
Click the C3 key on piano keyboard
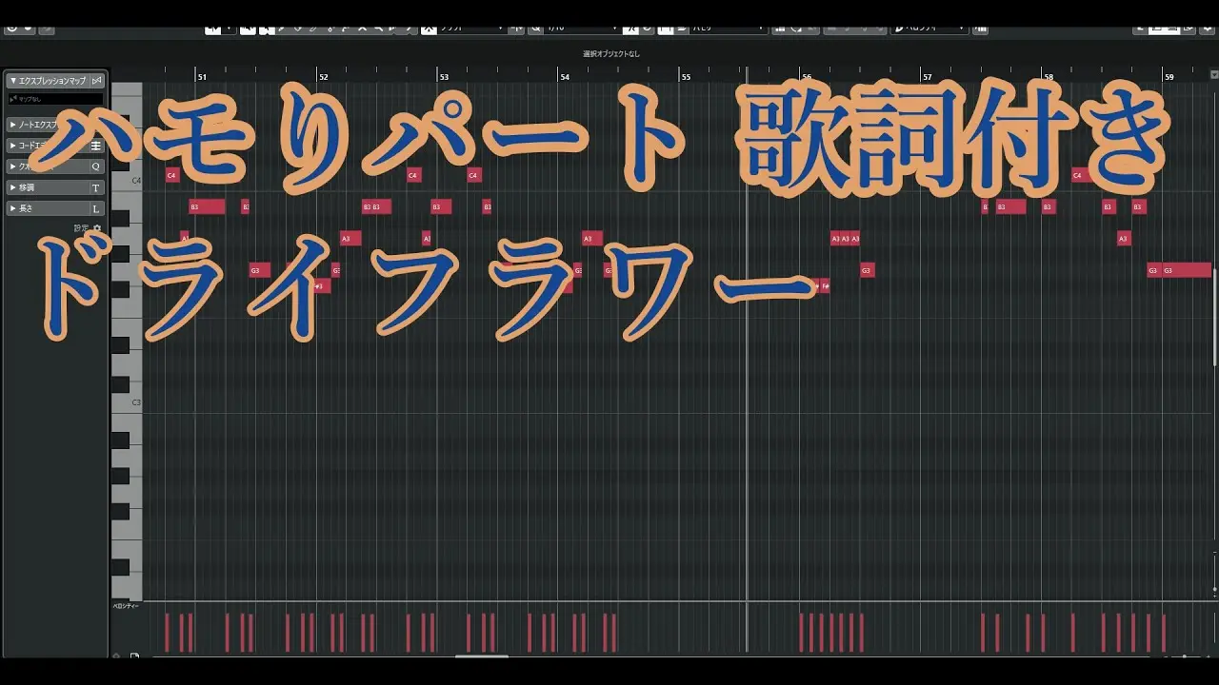pos(126,402)
